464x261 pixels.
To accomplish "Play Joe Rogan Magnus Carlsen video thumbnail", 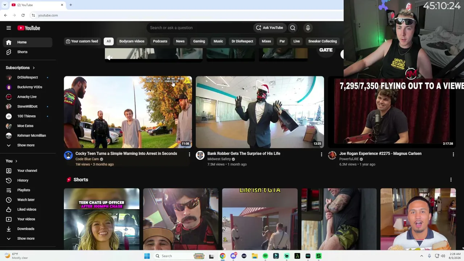I will click(x=392, y=112).
